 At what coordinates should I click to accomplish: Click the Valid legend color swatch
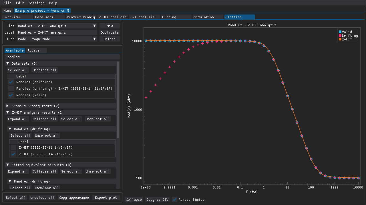[x=340, y=32]
